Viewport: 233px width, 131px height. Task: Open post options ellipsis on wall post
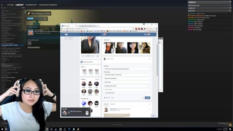coord(149,109)
